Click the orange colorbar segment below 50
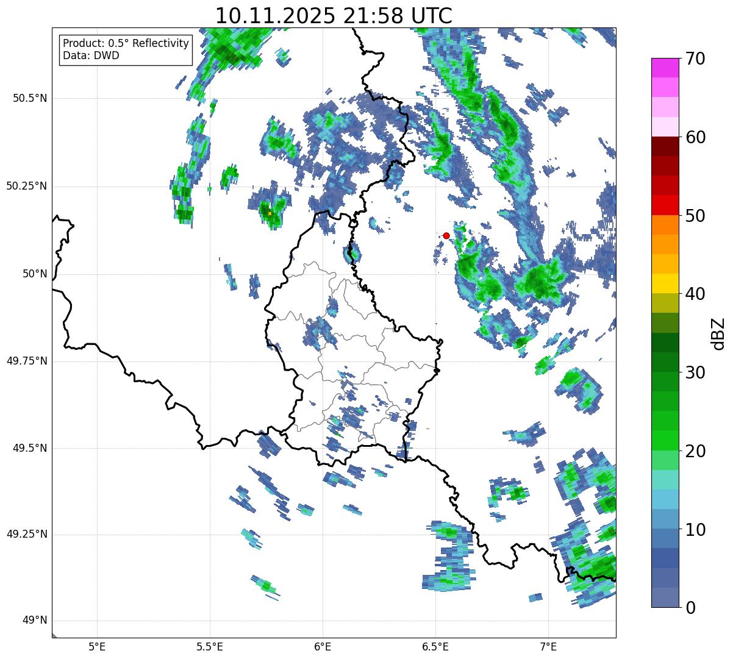This screenshot has width=733, height=659. click(665, 225)
